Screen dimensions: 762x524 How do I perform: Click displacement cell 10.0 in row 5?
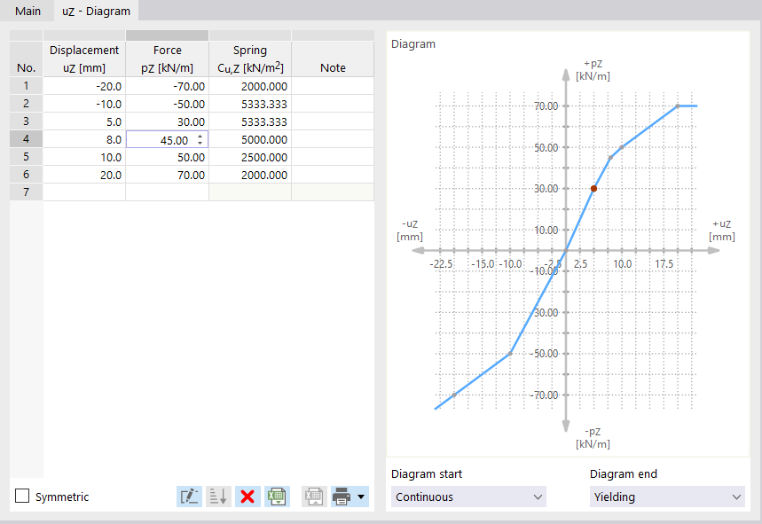tap(84, 157)
